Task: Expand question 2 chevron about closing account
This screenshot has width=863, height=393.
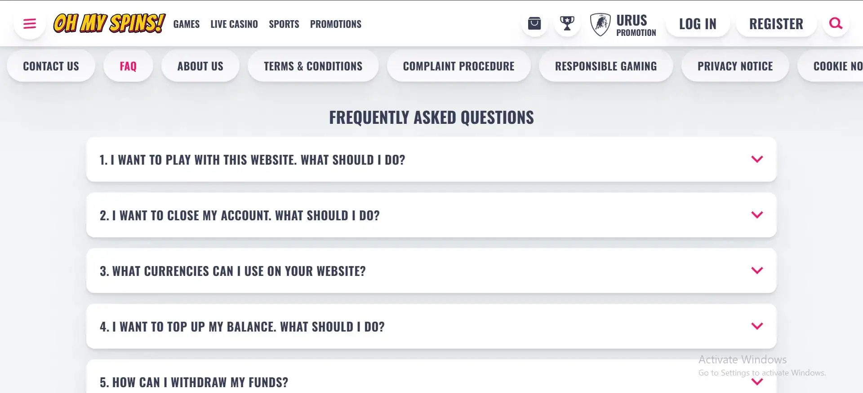Action: 757,215
